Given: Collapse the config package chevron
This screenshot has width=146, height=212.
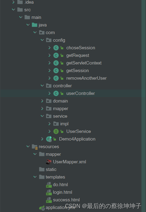Looking at the screenshot, I should [x=42, y=40].
